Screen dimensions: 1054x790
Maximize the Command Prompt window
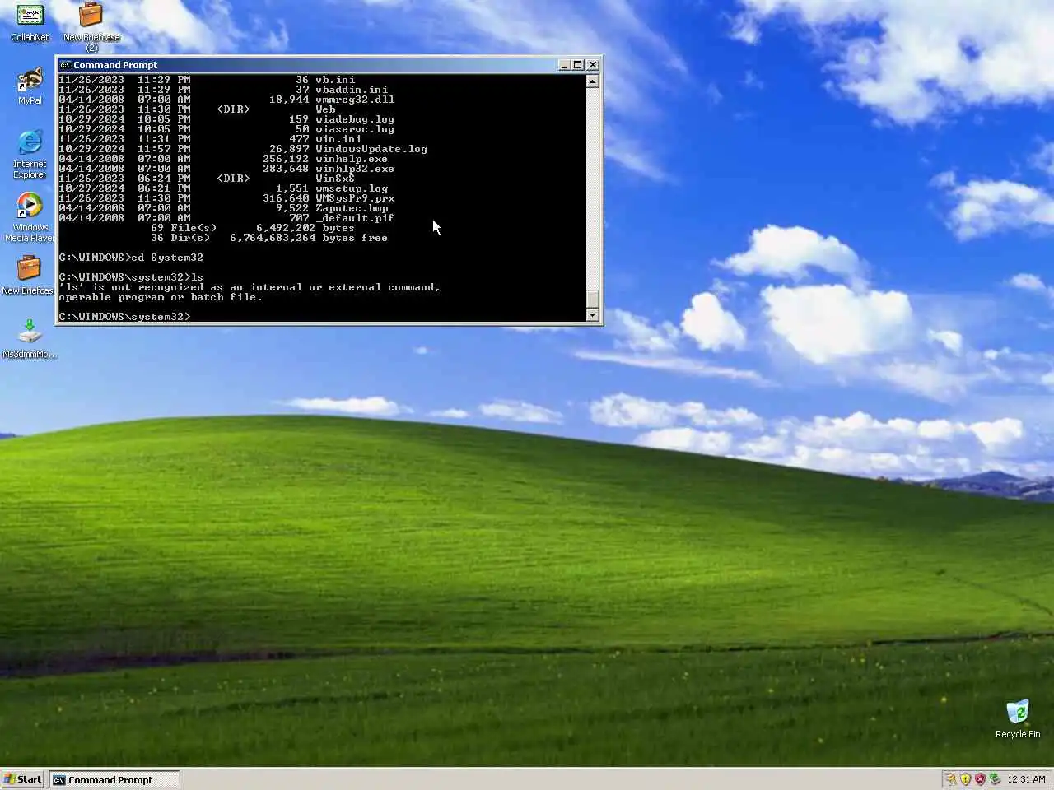pos(577,65)
